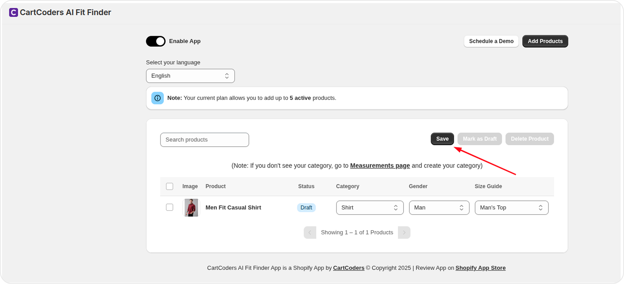Open the English language dropdown
The image size is (624, 284).
(x=190, y=76)
